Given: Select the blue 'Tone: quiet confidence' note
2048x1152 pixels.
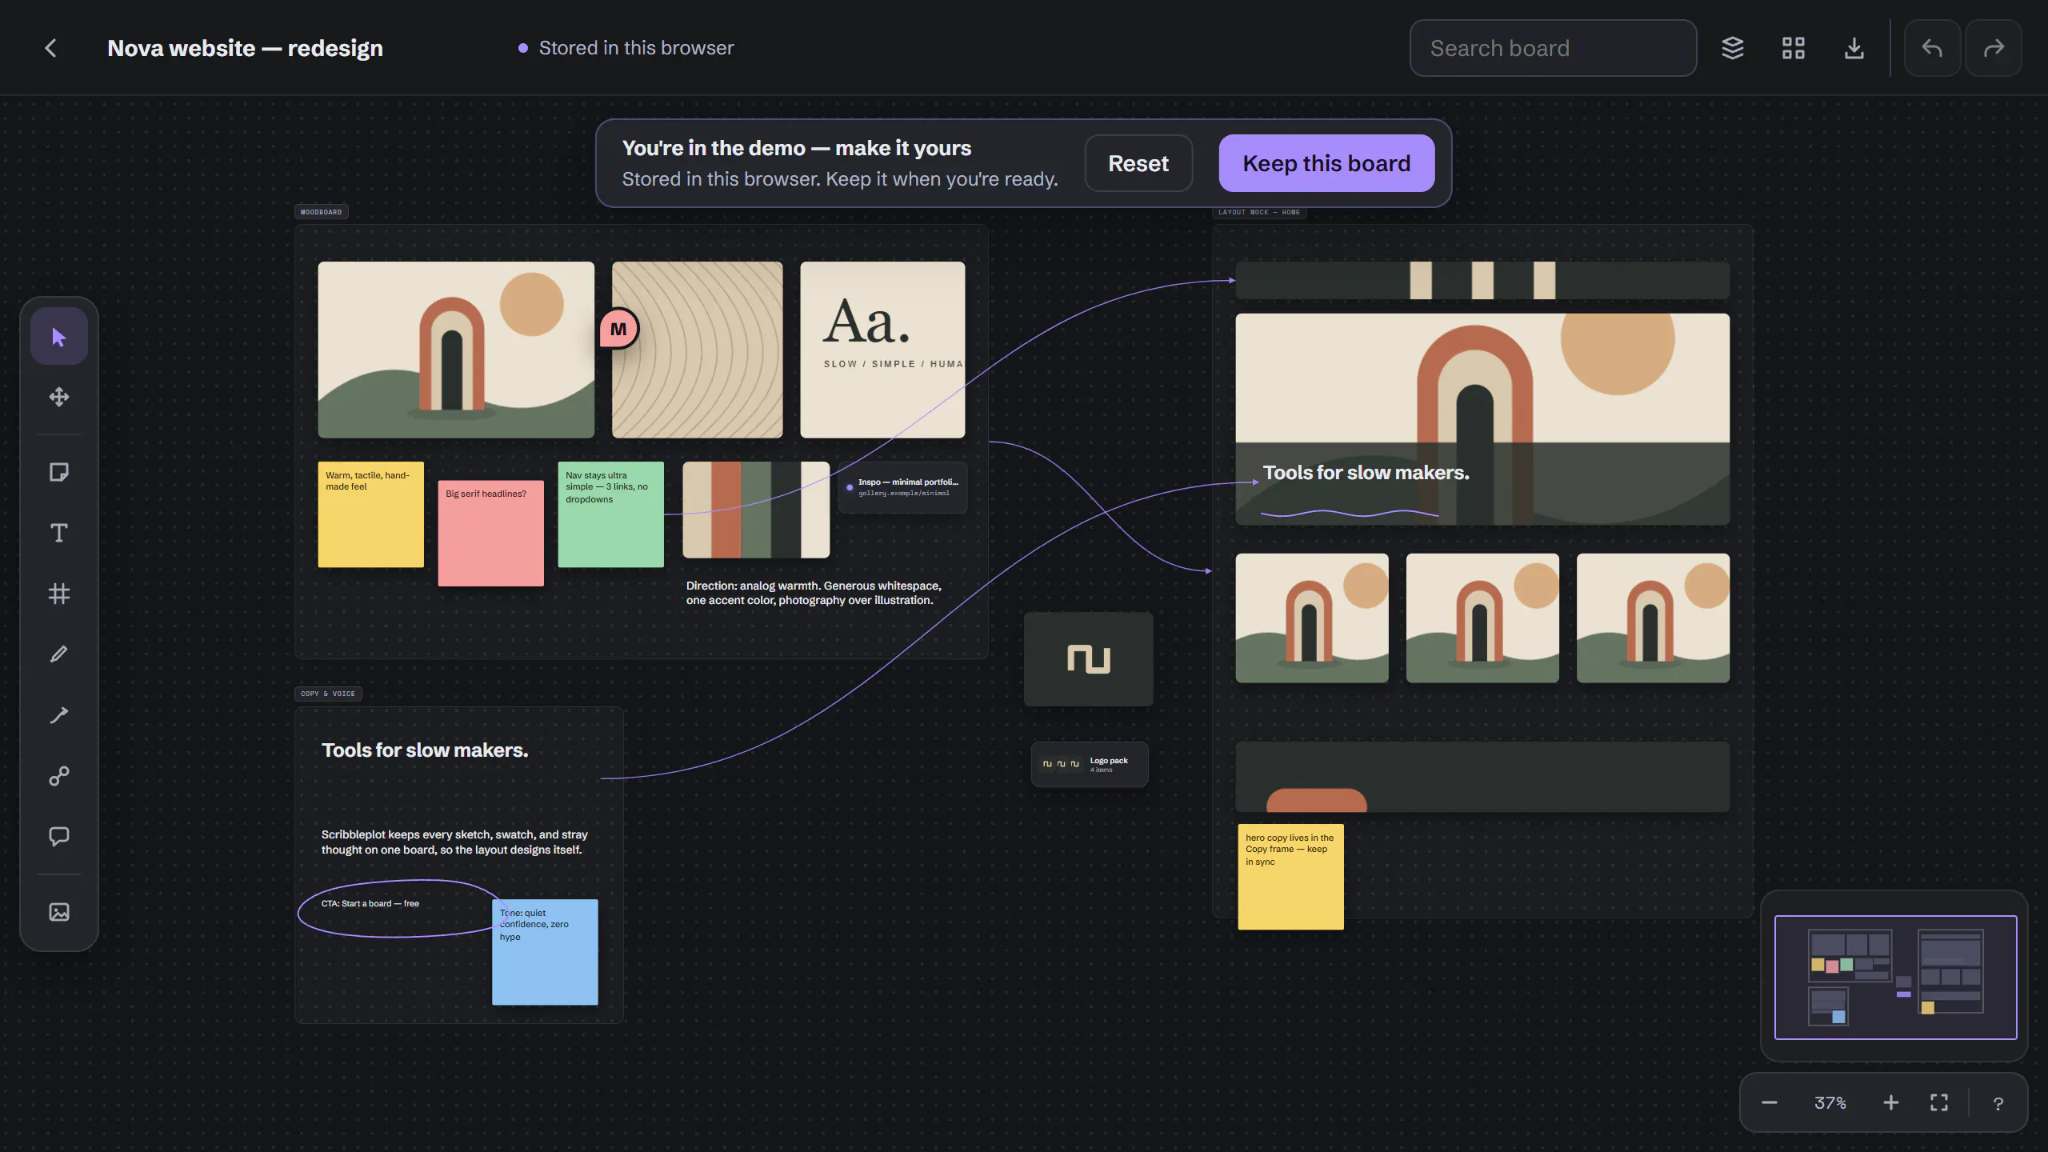Looking at the screenshot, I should 545,952.
